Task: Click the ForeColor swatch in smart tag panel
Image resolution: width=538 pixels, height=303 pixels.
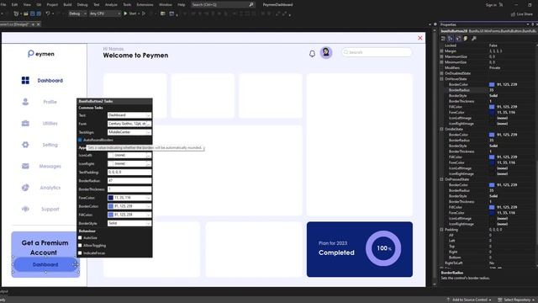Action: click(110, 198)
